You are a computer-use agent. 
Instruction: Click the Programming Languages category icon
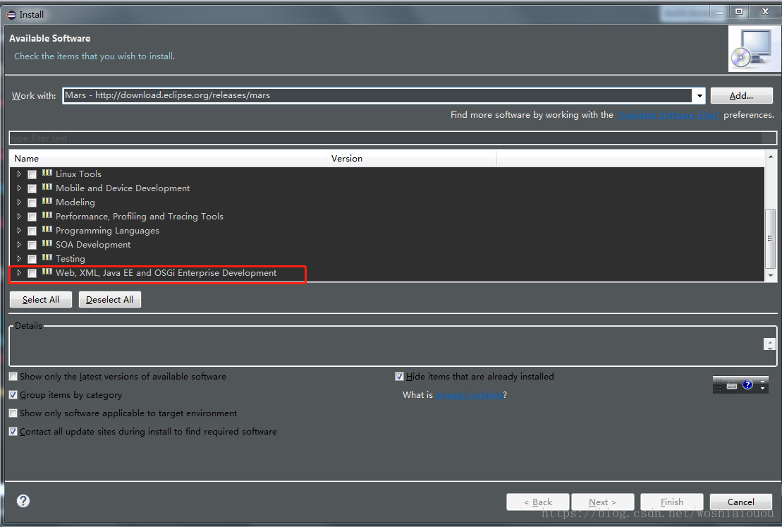[x=47, y=229]
